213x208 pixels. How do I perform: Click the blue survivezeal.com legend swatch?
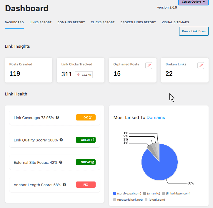pos(114,194)
